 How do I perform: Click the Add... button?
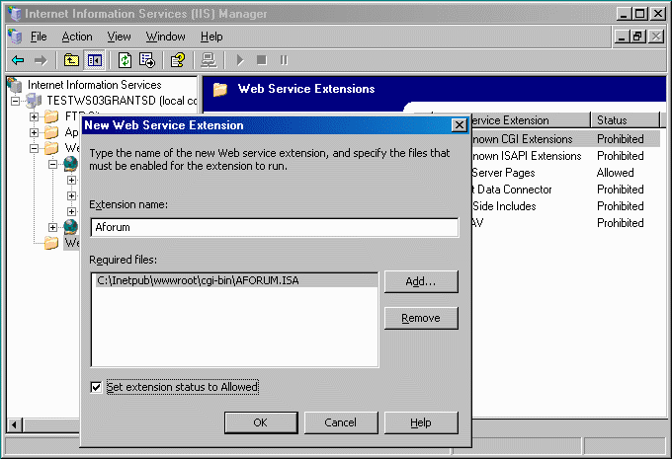(421, 281)
